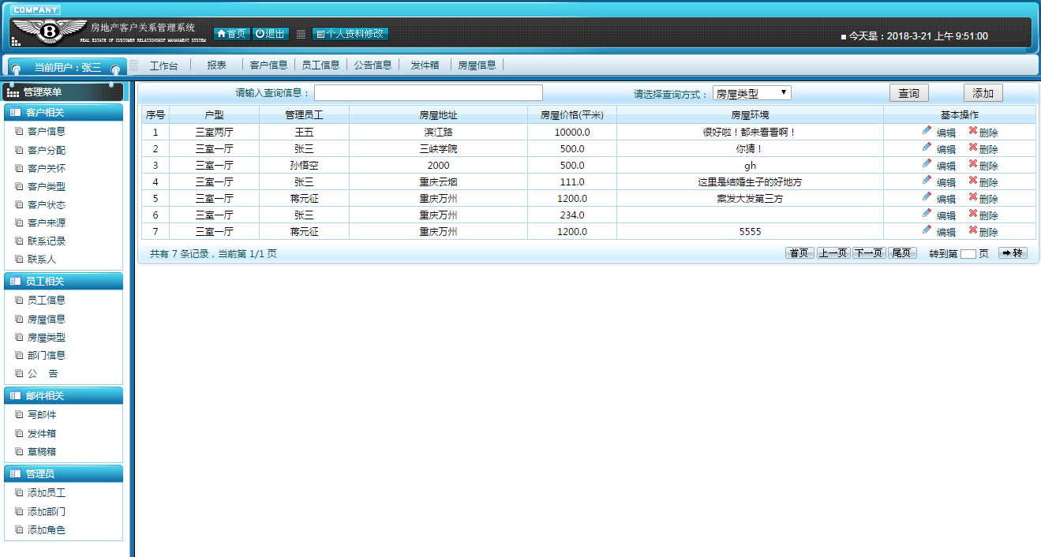Open 房屋信息 in sidebar menu

[47, 319]
